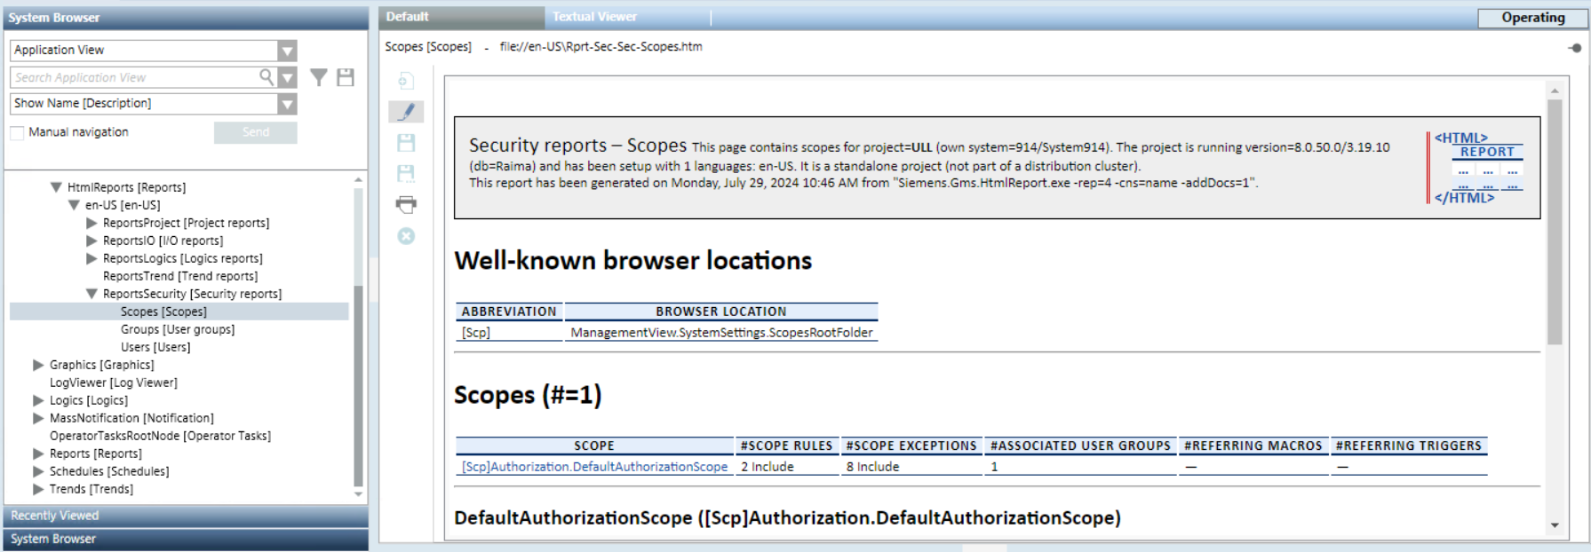
Task: Click the New document icon
Action: pyautogui.click(x=406, y=82)
